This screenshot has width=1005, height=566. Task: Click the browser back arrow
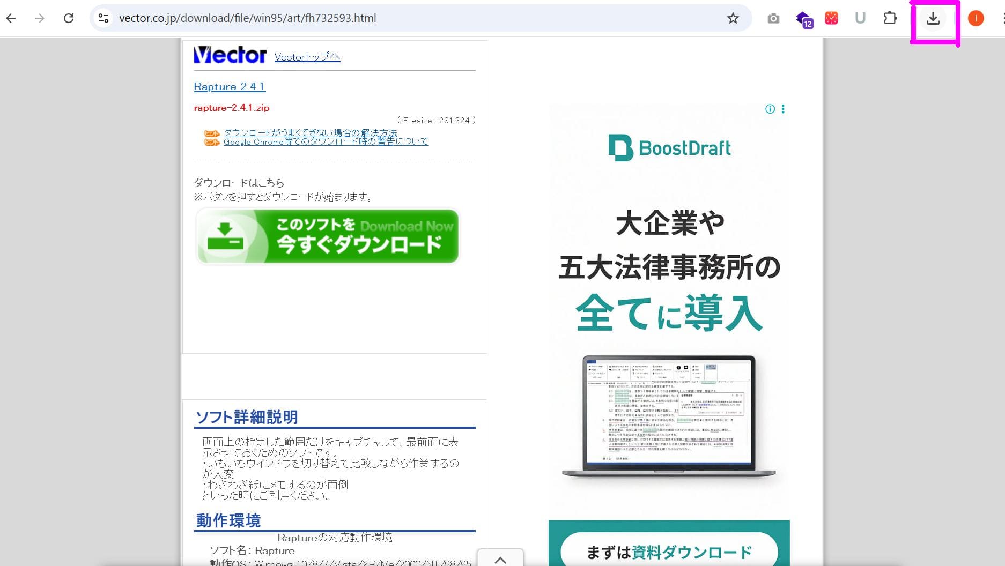pos(11,18)
